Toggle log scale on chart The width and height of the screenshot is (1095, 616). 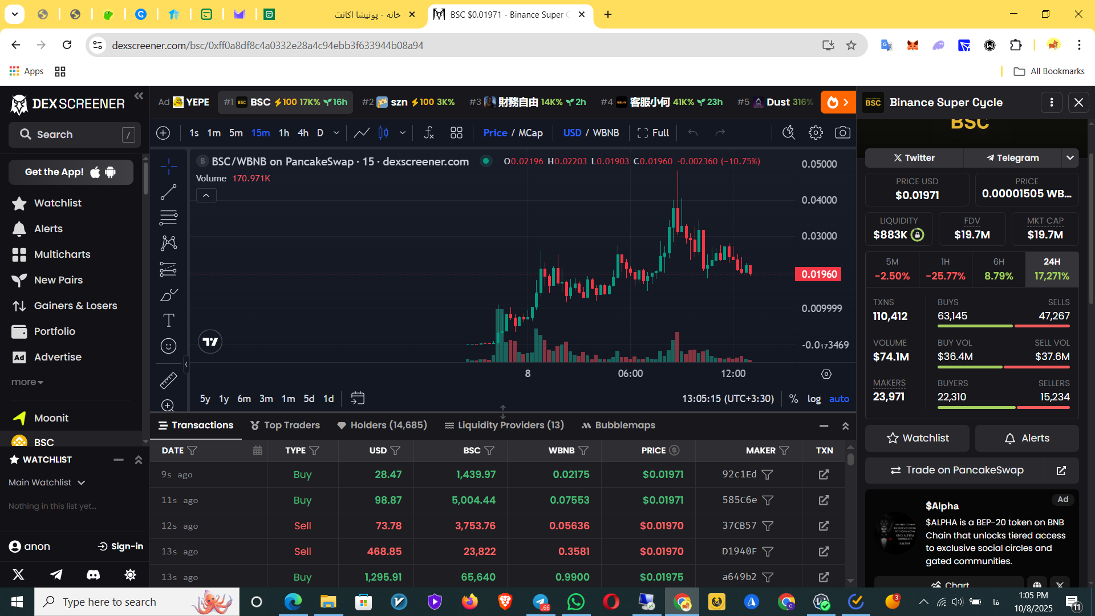[814, 399]
